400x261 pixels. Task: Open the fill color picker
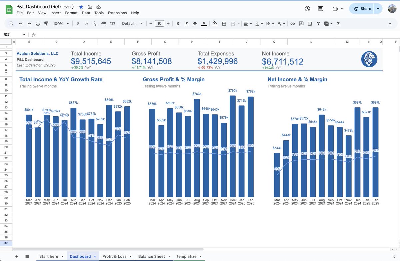click(x=215, y=24)
